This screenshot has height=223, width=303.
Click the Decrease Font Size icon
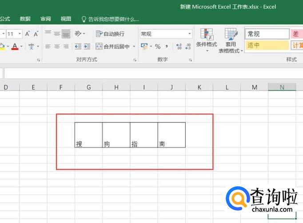click(x=36, y=34)
